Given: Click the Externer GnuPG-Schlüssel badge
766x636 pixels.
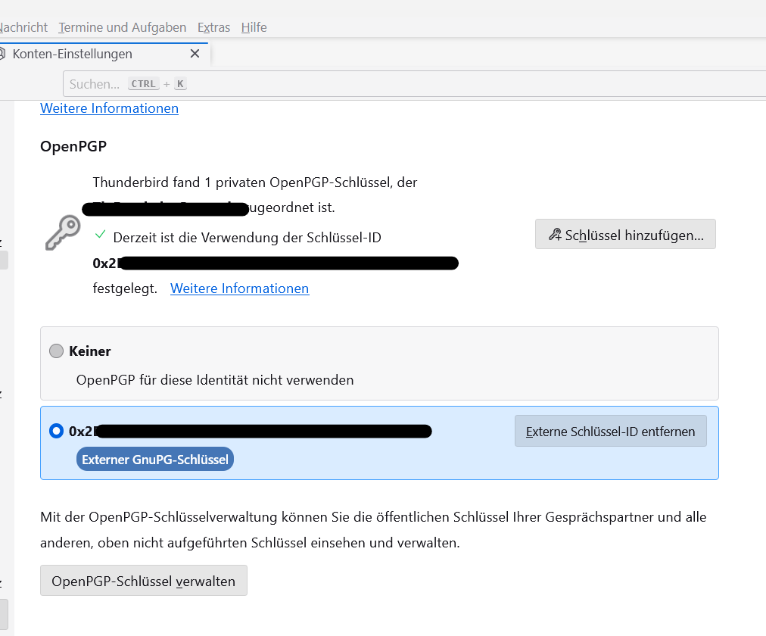Looking at the screenshot, I should (155, 459).
